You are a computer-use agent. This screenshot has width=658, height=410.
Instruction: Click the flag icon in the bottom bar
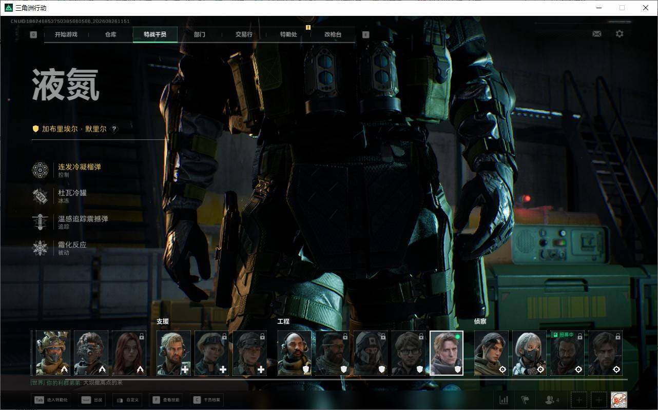pyautogui.click(x=525, y=400)
